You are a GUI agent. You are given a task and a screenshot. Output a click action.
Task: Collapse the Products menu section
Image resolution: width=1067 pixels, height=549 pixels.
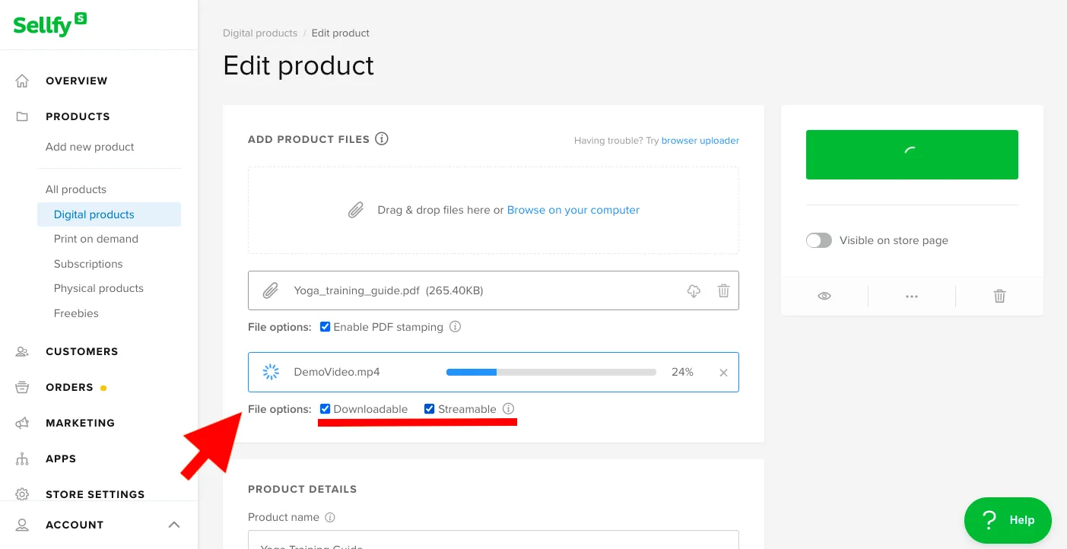click(x=78, y=116)
